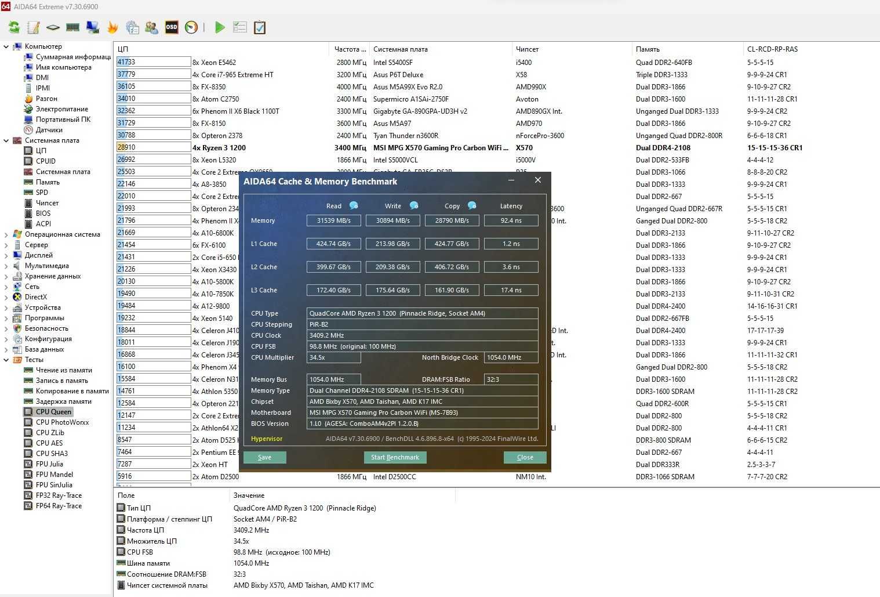Sort by the Частота column header
Viewport: 880px width, 597px height.
[x=350, y=49]
